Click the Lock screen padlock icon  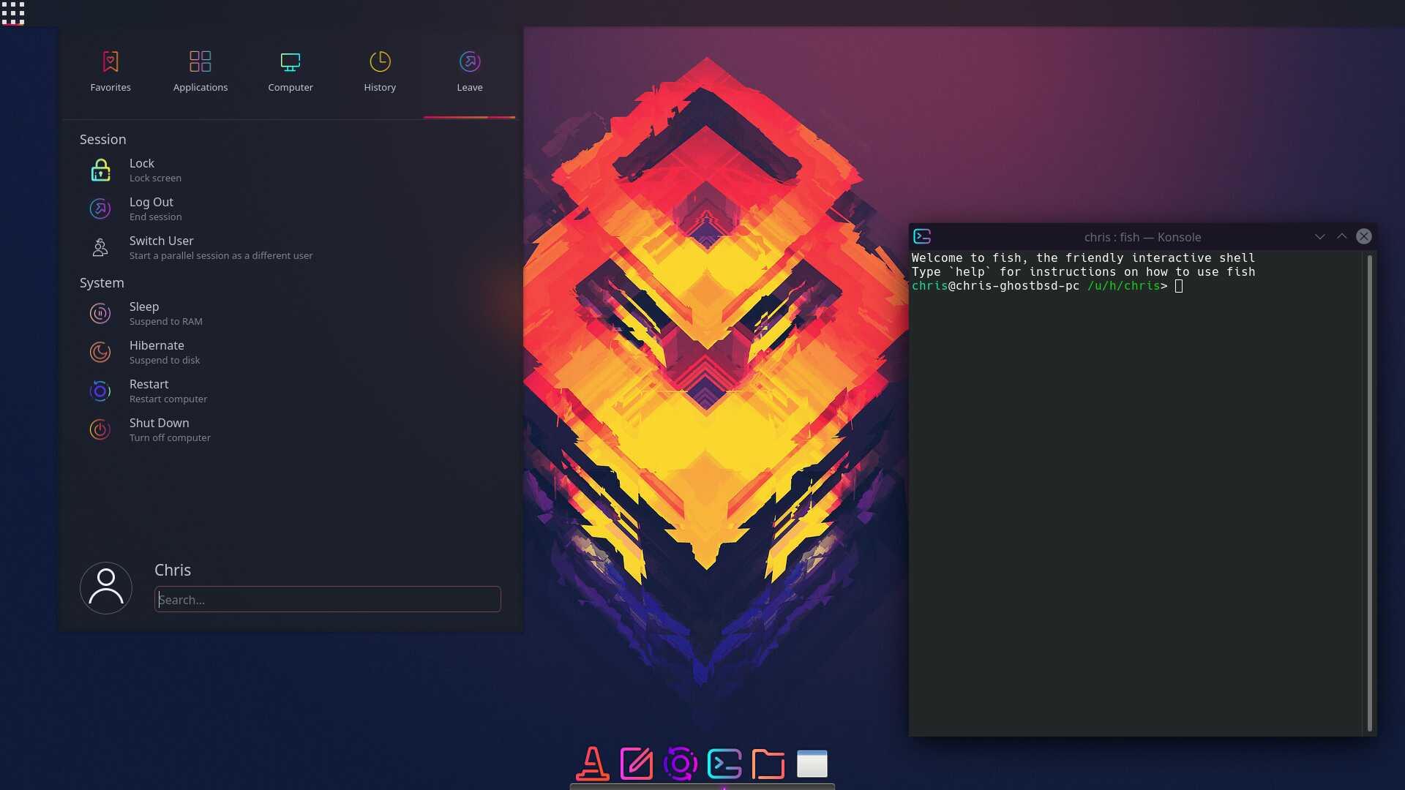coord(100,170)
